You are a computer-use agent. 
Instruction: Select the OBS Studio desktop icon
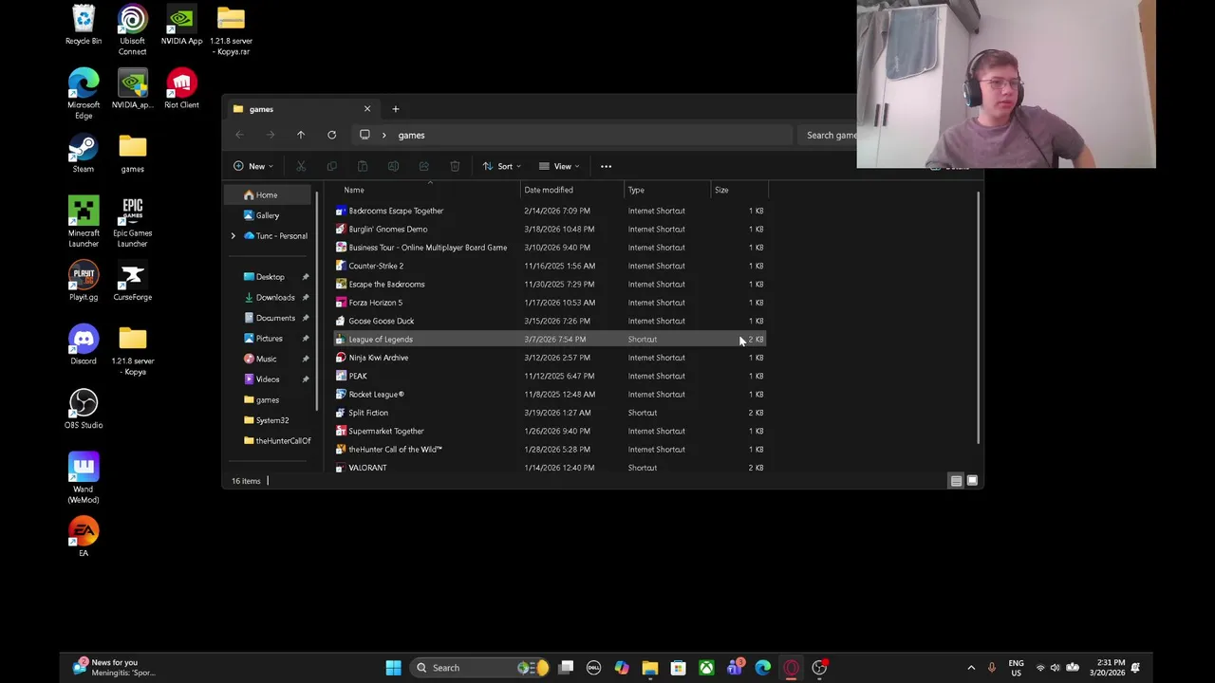click(84, 410)
